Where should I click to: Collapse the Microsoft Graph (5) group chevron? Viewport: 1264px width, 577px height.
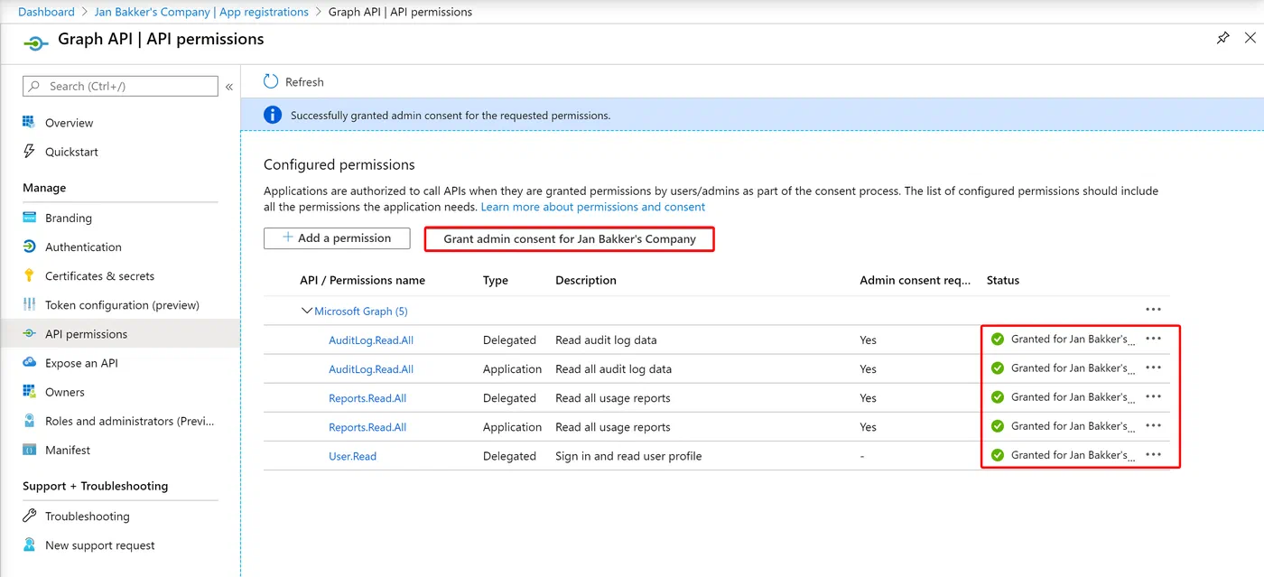306,311
